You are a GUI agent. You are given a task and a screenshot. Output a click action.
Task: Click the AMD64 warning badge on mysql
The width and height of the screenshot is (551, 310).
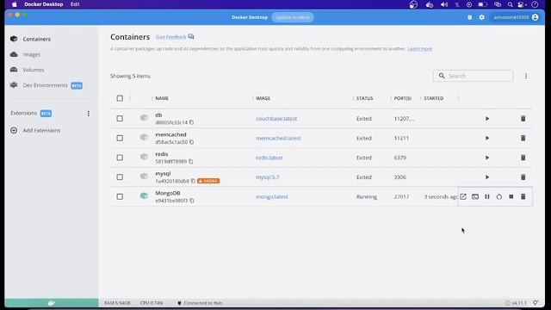coord(208,181)
